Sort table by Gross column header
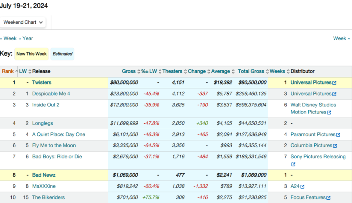352x203 pixels. point(129,71)
